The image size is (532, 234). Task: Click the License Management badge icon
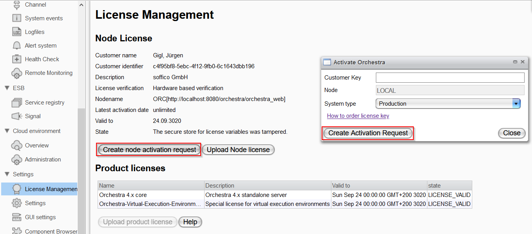16,189
